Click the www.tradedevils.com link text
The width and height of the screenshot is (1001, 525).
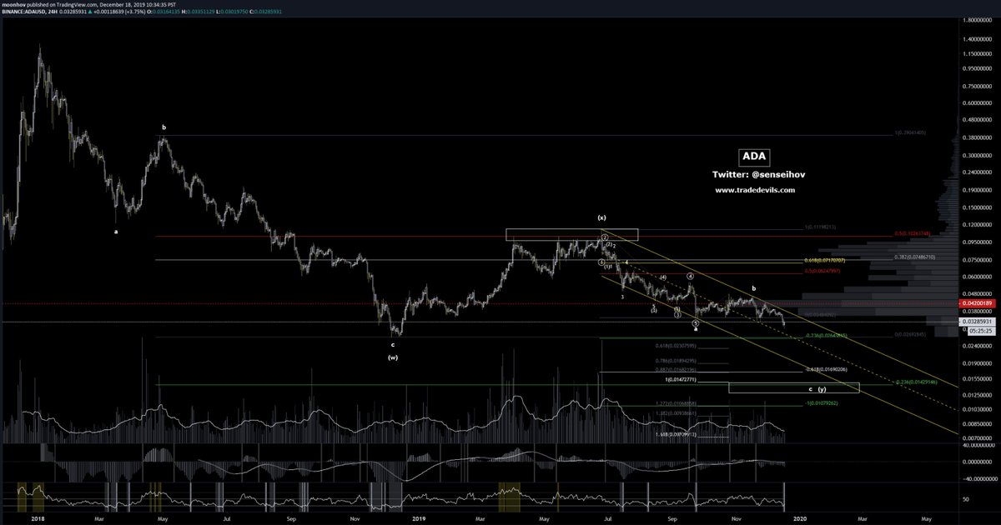tap(755, 189)
